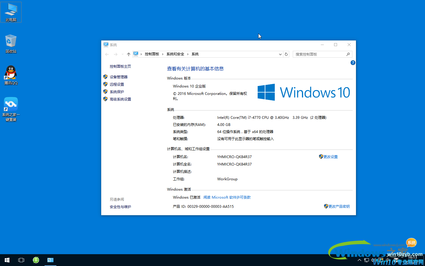
Task: Click 更改产品密钥 link
Action: point(339,206)
